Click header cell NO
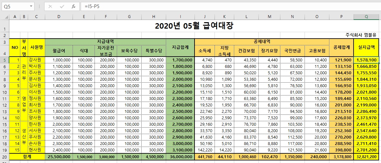This screenshot has height=163, width=381. [x=15, y=48]
